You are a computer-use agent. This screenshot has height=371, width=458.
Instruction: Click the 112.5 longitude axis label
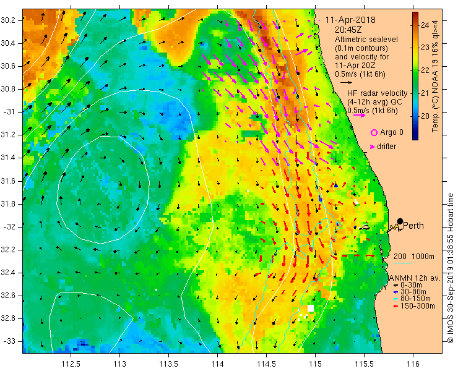coord(71,364)
